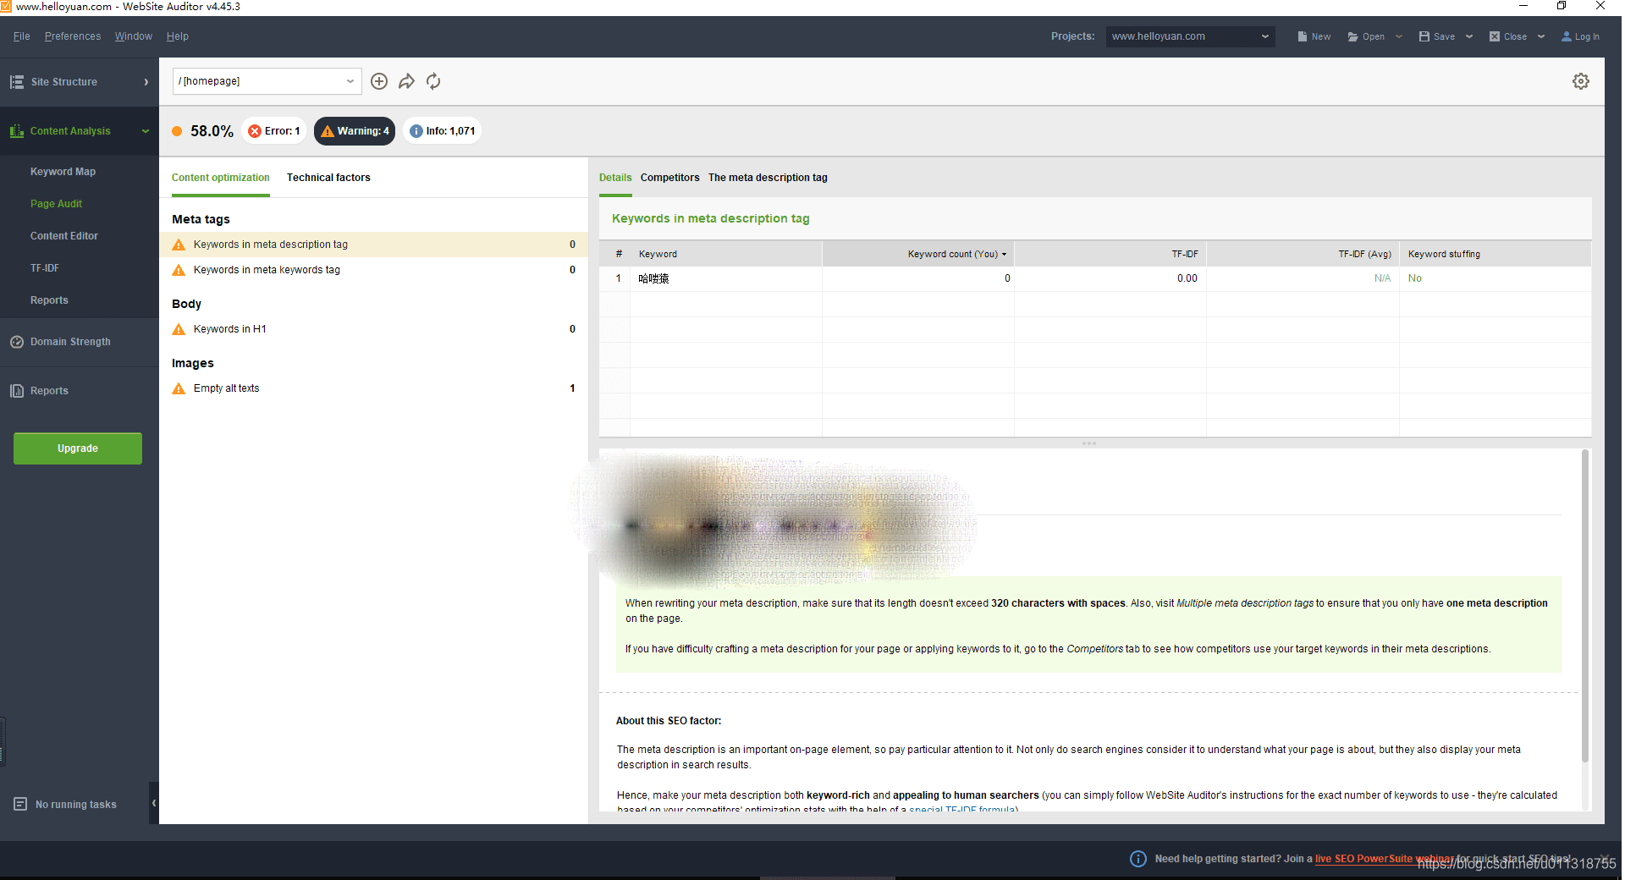Screen dimensions: 1625x880
Task: Select Empty alt texts row
Action: (373, 388)
